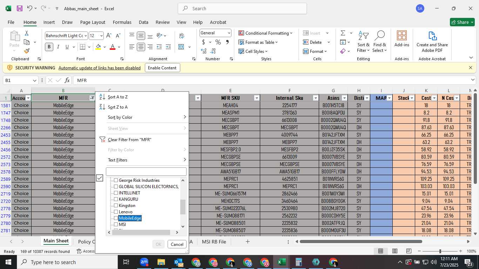Open the MFR SKU column filter dropdown

pos(257,98)
